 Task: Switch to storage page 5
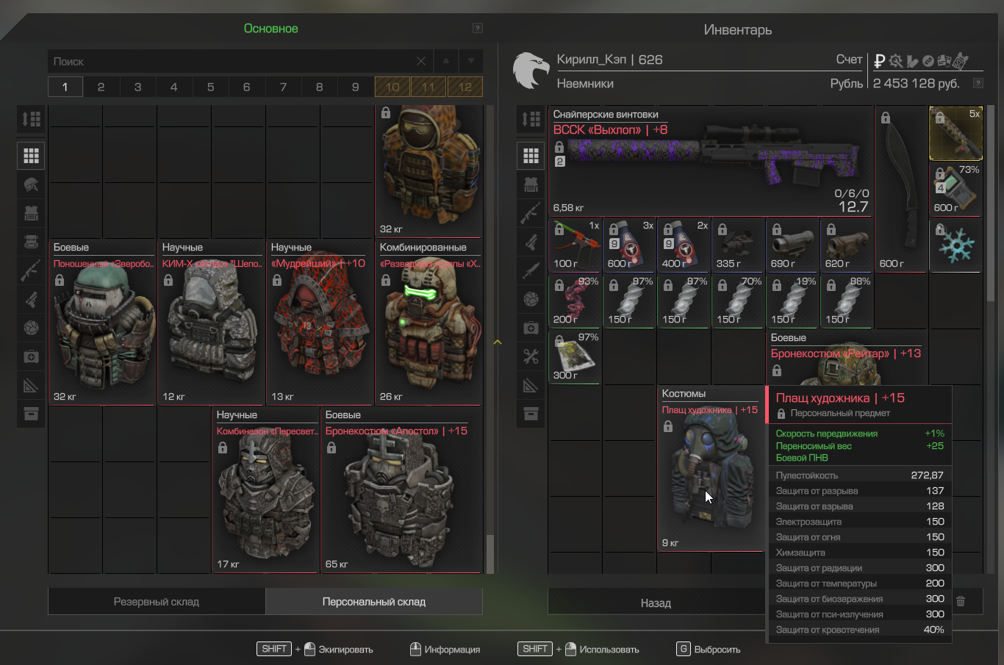tap(210, 87)
